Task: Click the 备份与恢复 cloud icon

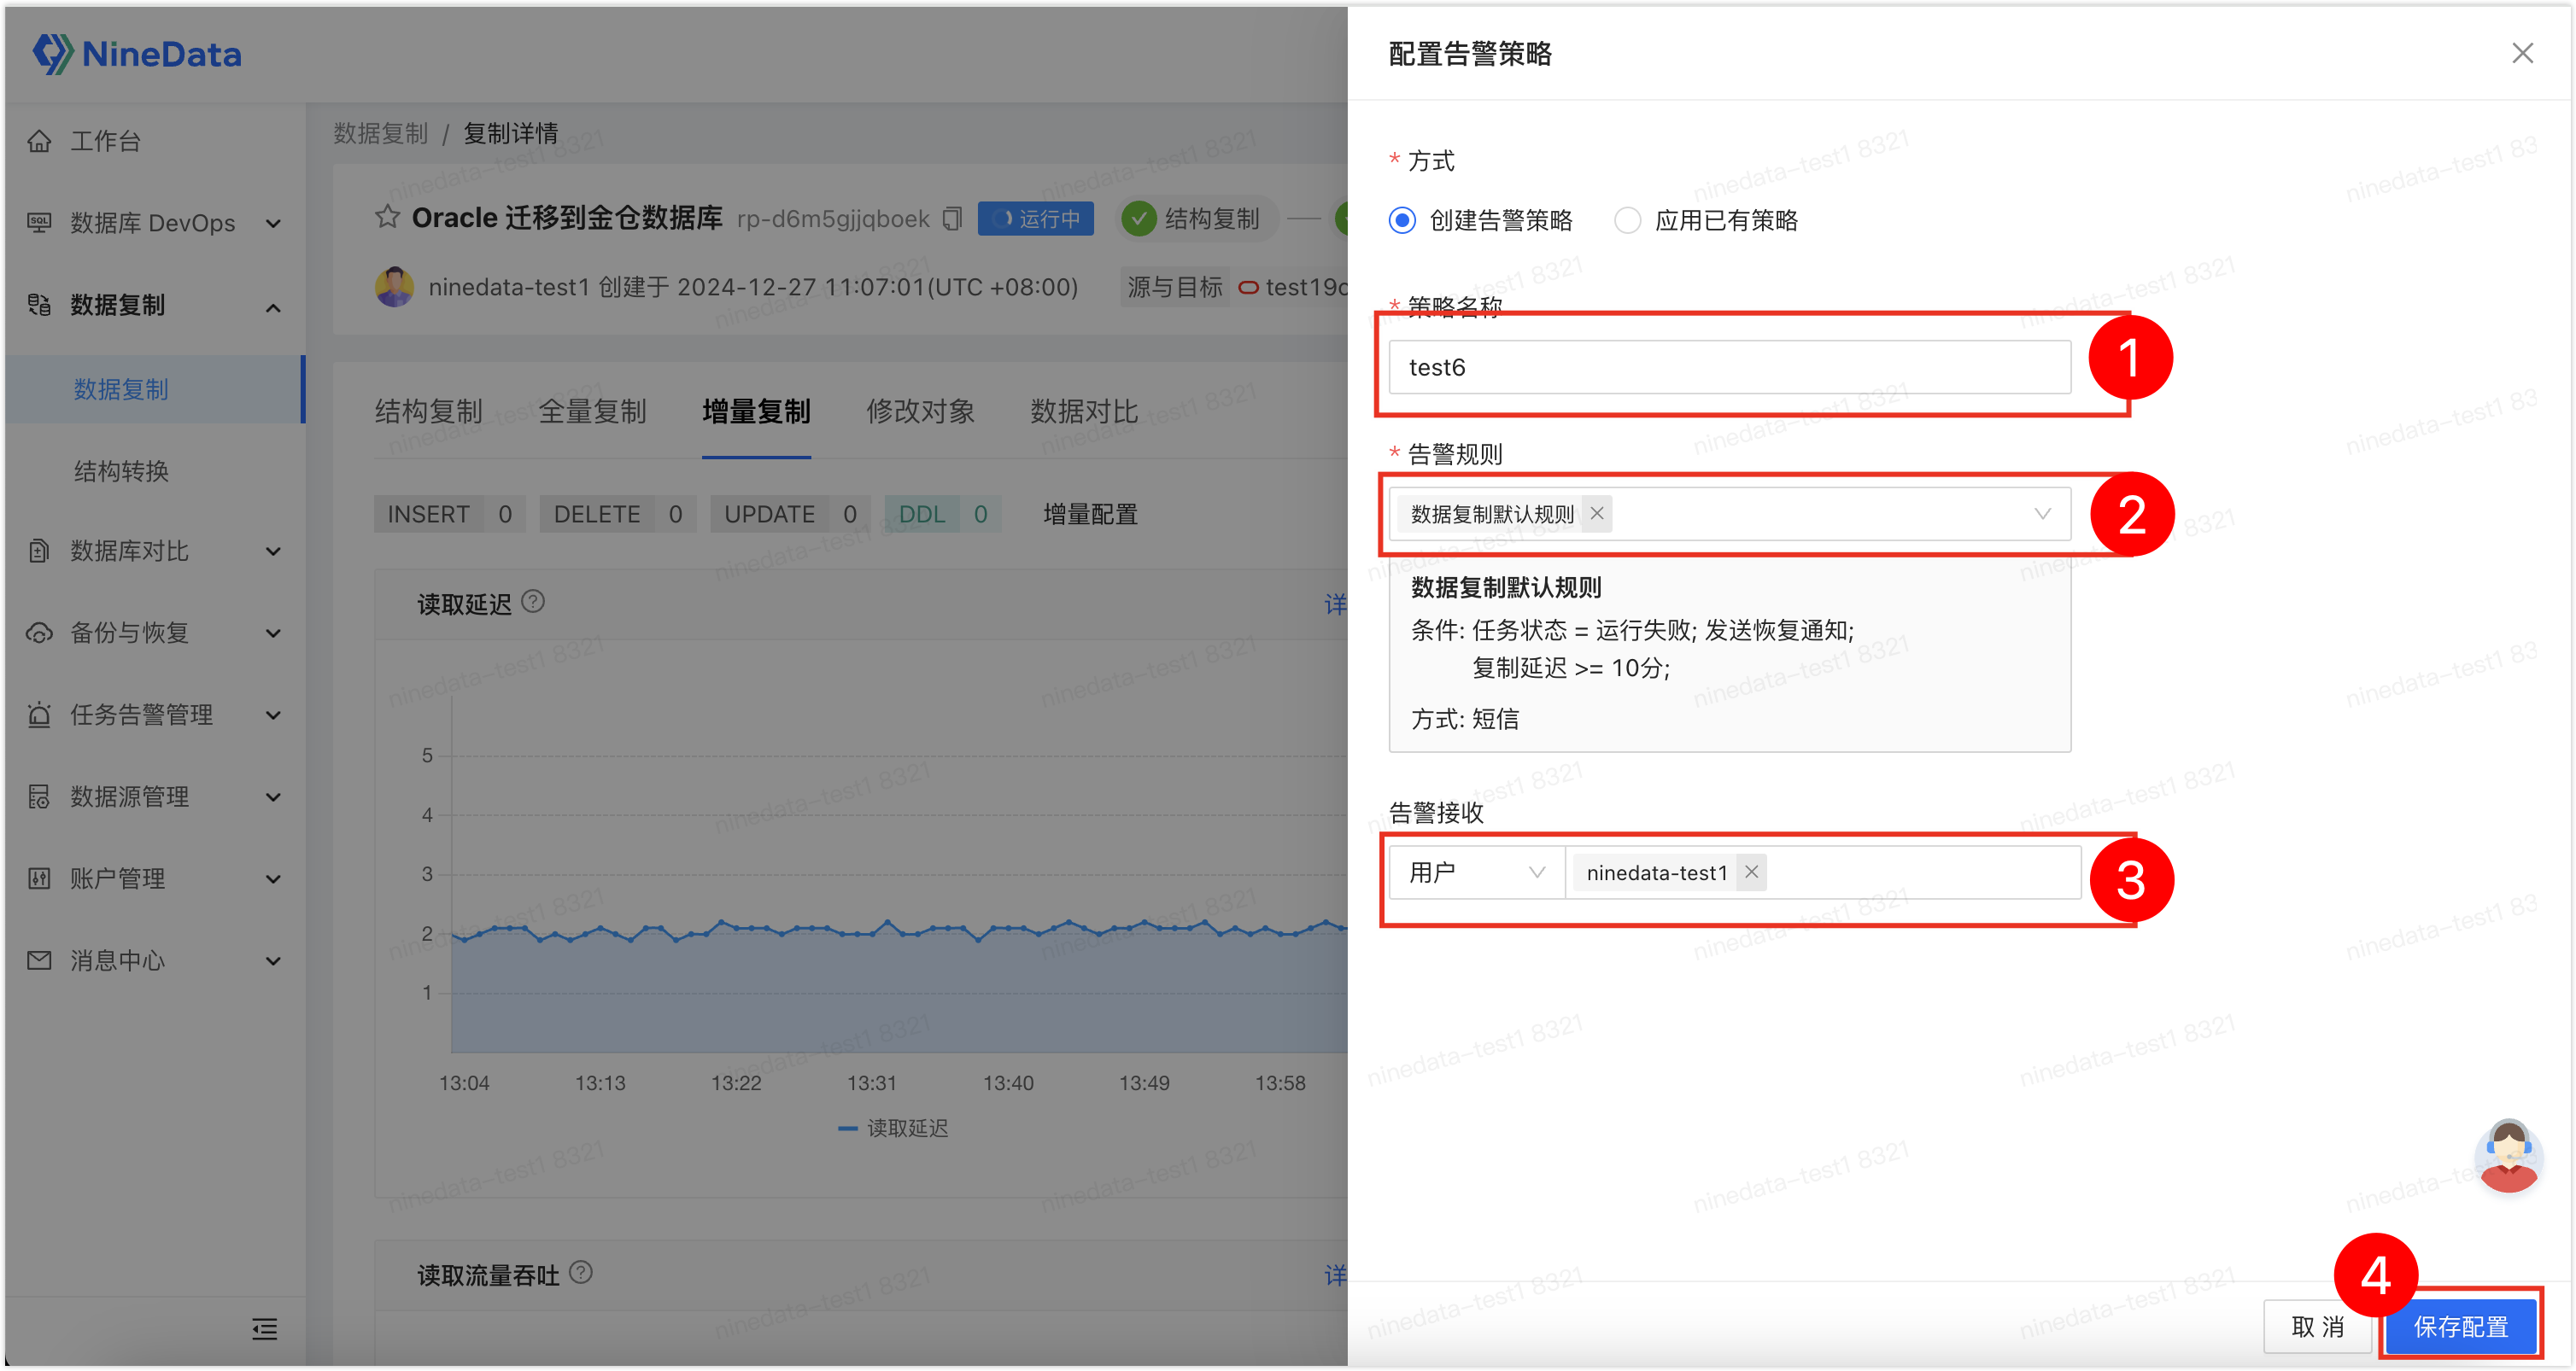Action: tap(39, 633)
